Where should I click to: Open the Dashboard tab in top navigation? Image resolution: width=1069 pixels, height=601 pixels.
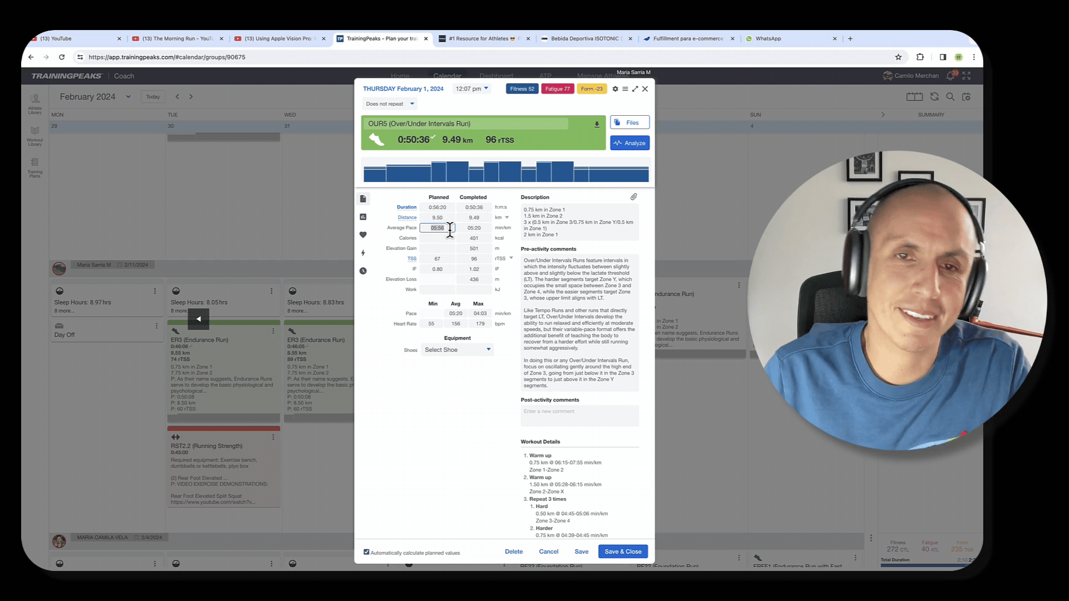click(496, 76)
